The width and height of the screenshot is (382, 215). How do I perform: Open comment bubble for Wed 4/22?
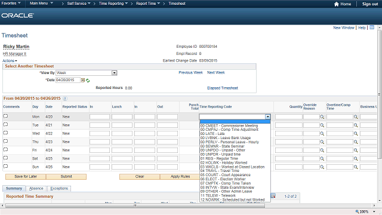(5, 133)
